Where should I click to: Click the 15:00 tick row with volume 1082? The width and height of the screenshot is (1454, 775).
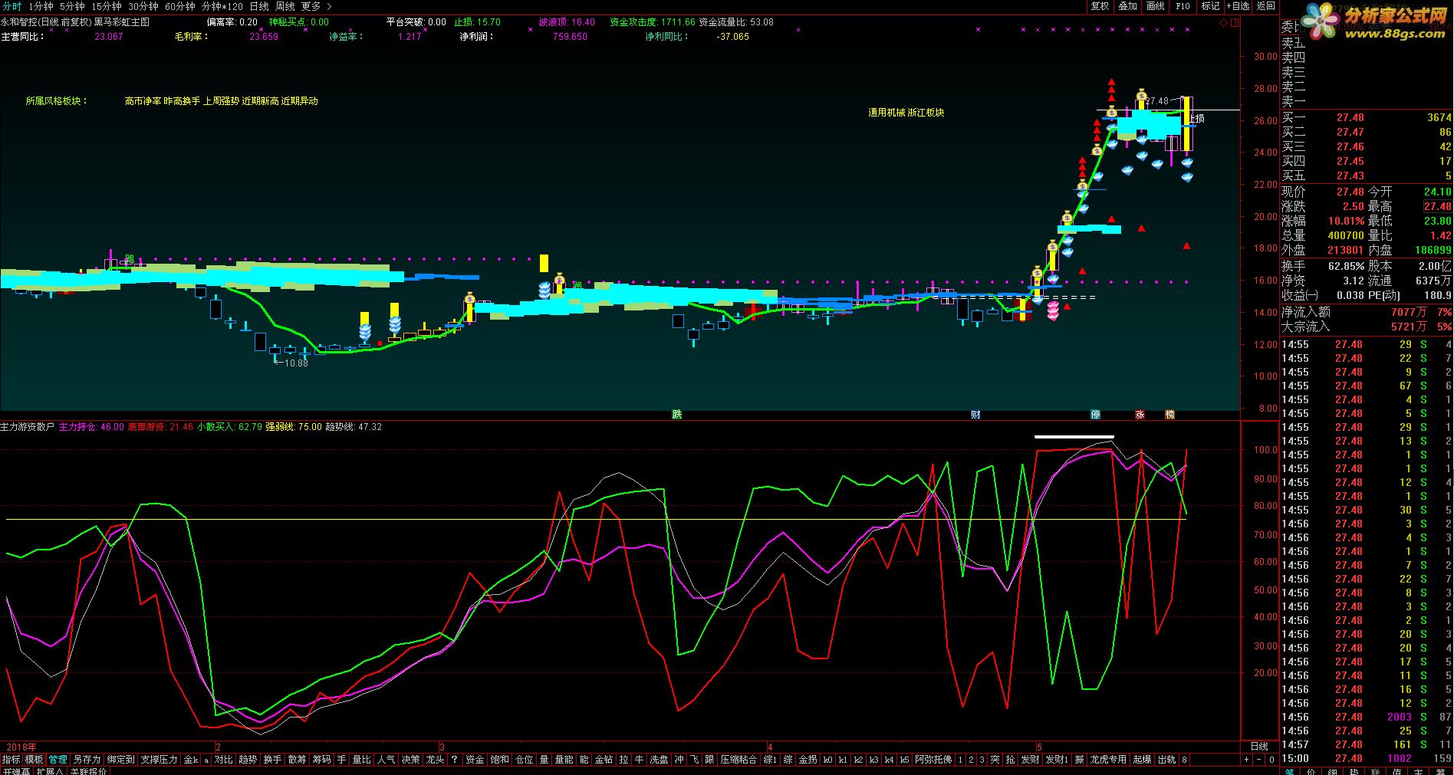point(1367,758)
